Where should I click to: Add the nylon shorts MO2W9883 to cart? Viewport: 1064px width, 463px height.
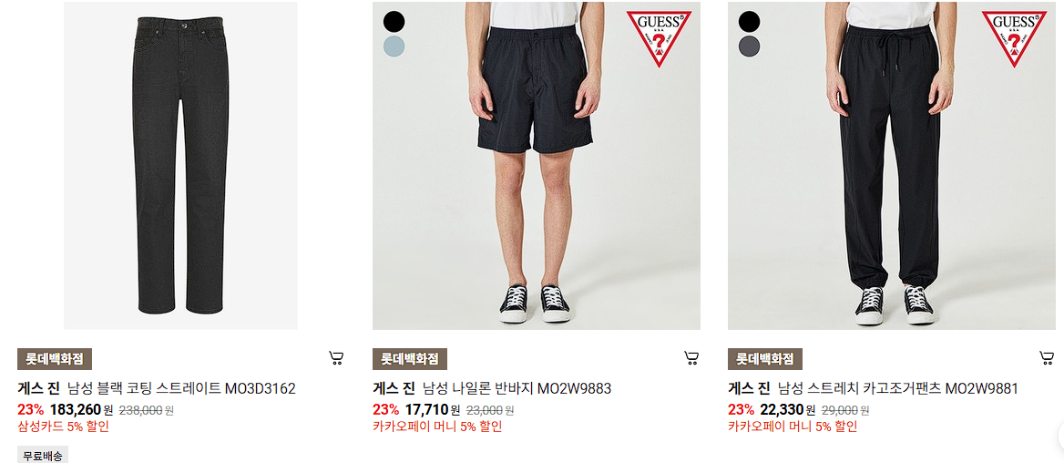pos(691,358)
